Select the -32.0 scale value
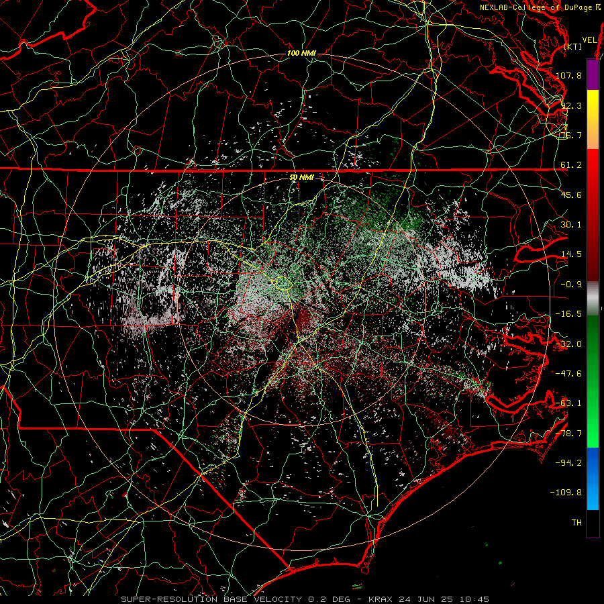 point(568,344)
